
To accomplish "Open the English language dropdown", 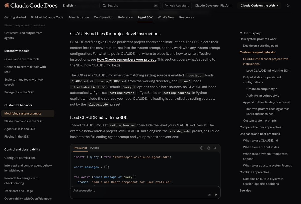I will coord(69,6).
